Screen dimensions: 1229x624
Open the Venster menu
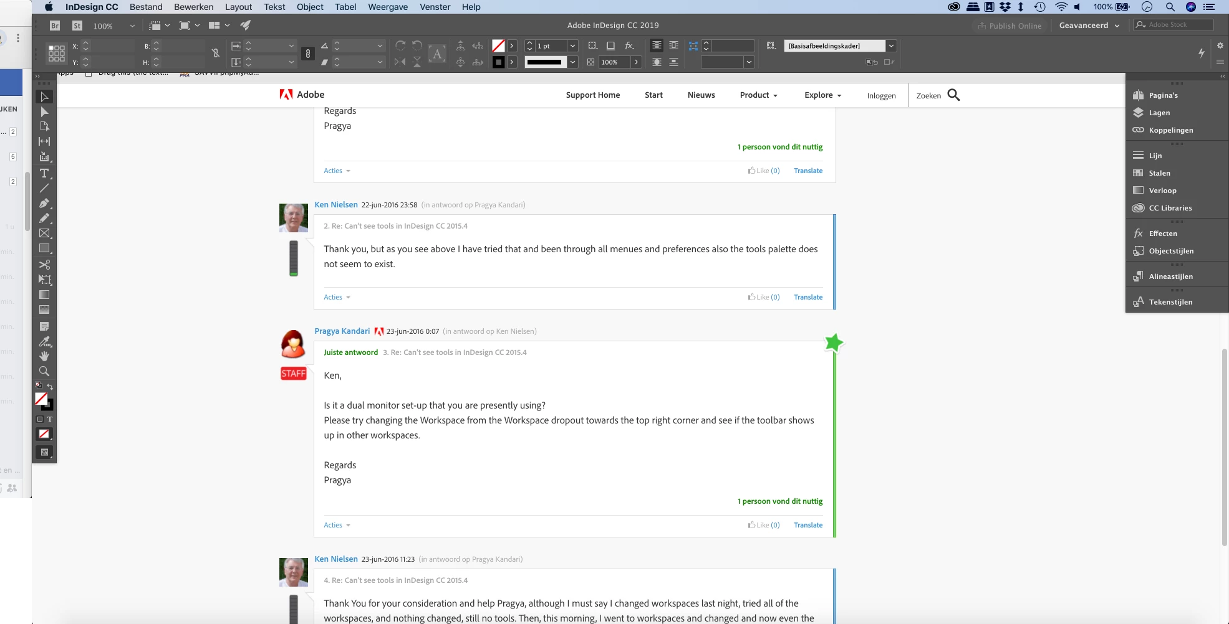[435, 7]
